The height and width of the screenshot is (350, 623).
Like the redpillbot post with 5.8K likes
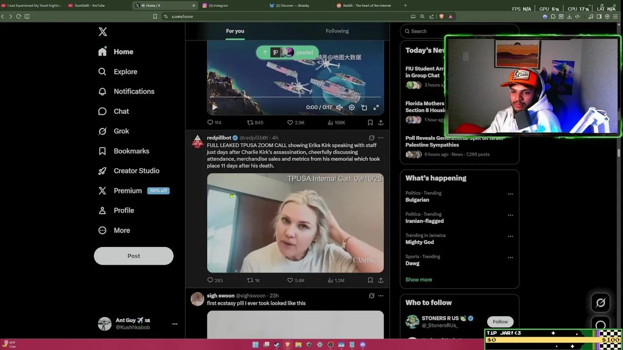coord(295,280)
